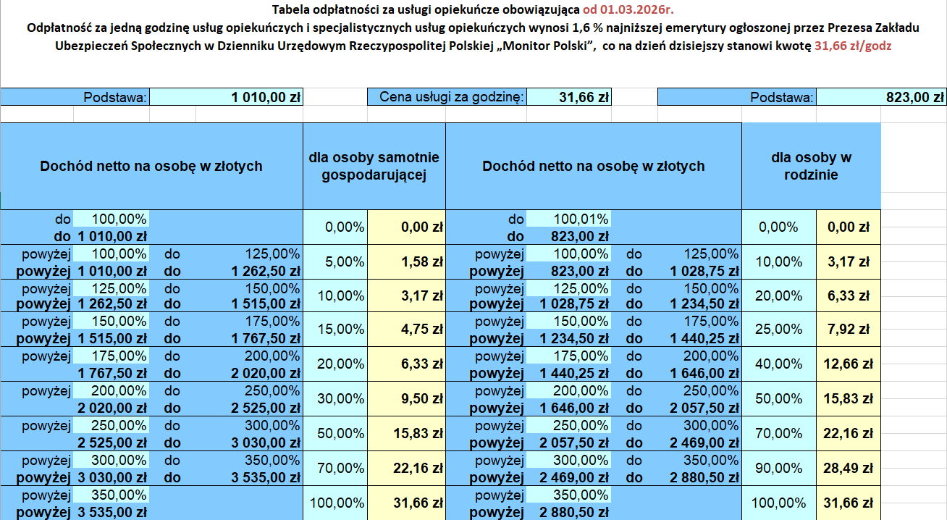Select the 90,00% rate cell

(x=778, y=468)
